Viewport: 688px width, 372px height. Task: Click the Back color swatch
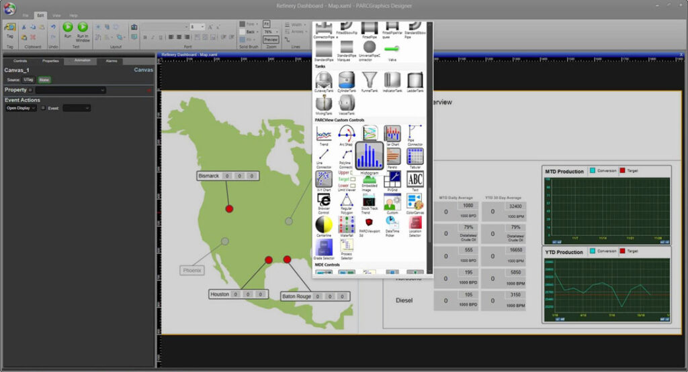point(242,32)
